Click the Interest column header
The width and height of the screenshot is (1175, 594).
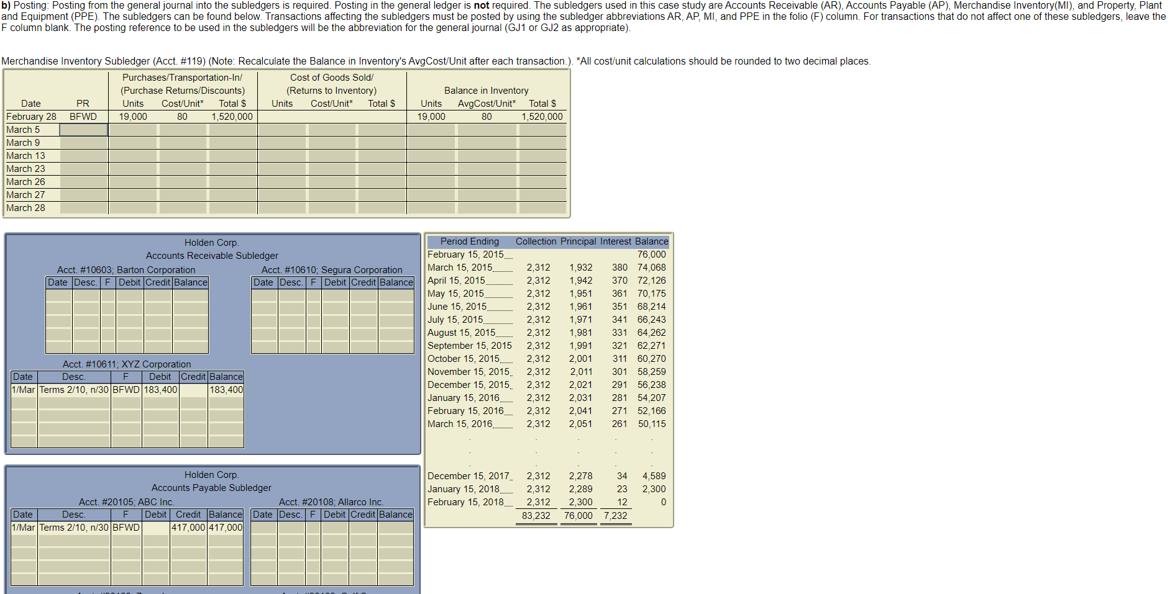[616, 241]
